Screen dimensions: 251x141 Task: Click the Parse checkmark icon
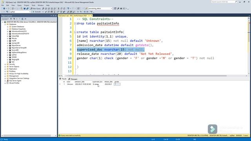coord(46,12)
